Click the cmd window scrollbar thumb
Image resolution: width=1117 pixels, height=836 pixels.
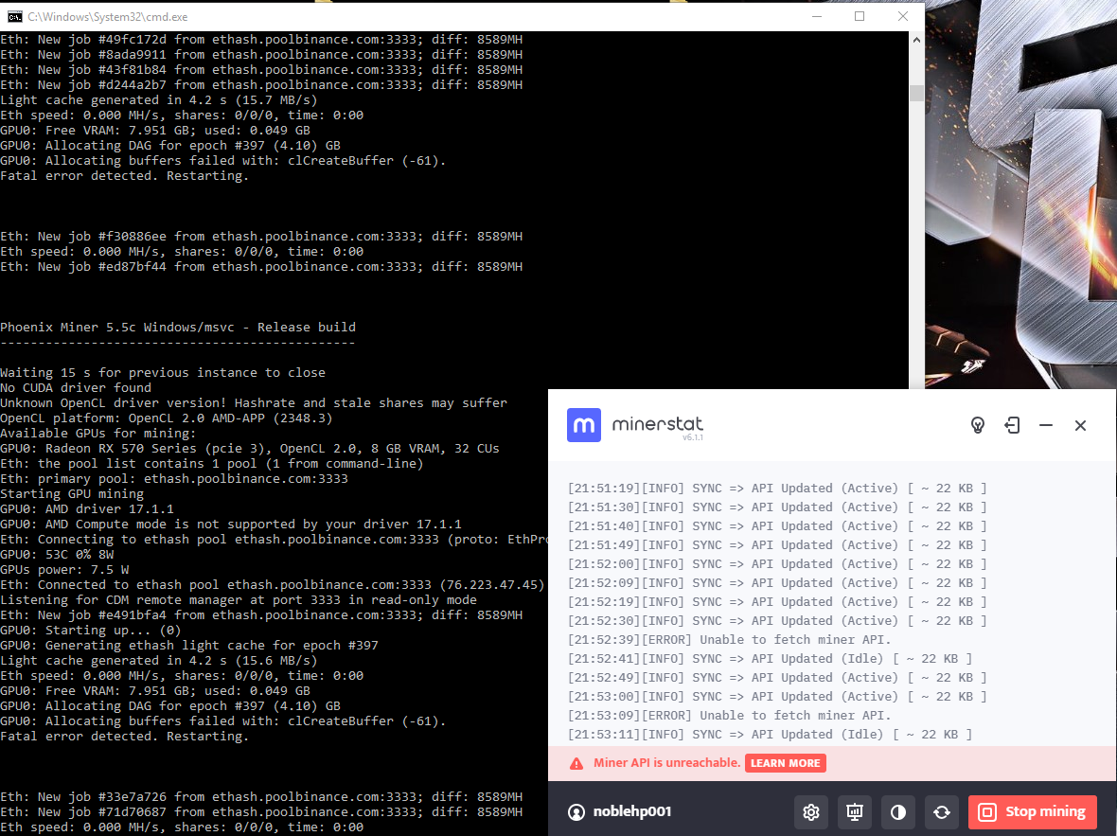pos(916,94)
